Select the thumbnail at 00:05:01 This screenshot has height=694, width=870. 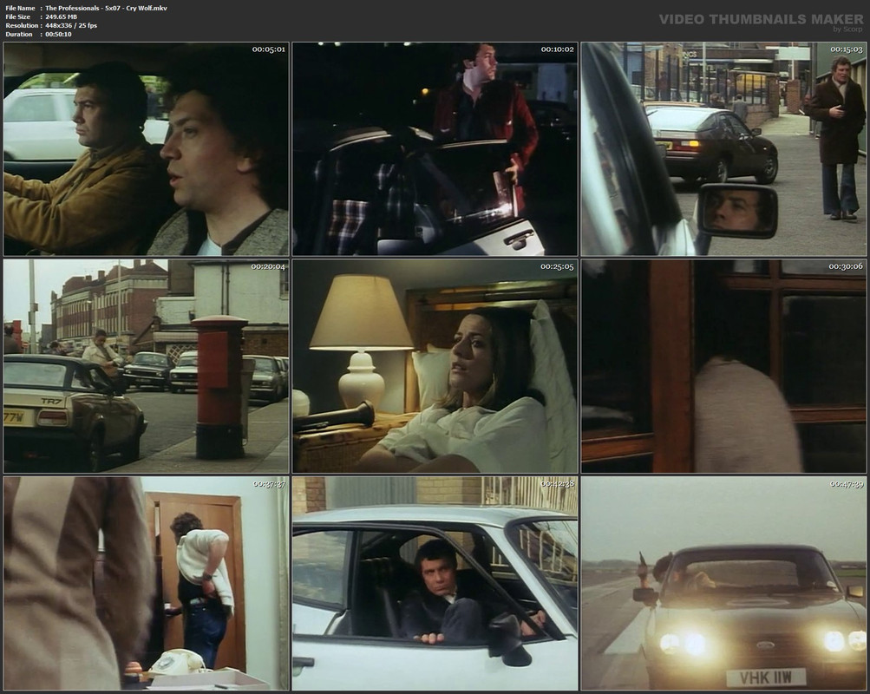click(146, 149)
